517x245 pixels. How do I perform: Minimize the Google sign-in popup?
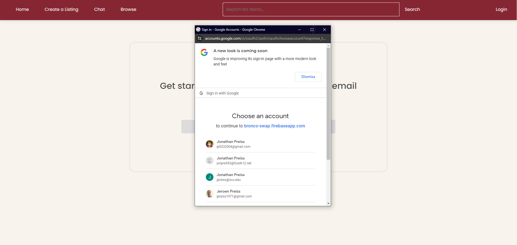pyautogui.click(x=300, y=30)
